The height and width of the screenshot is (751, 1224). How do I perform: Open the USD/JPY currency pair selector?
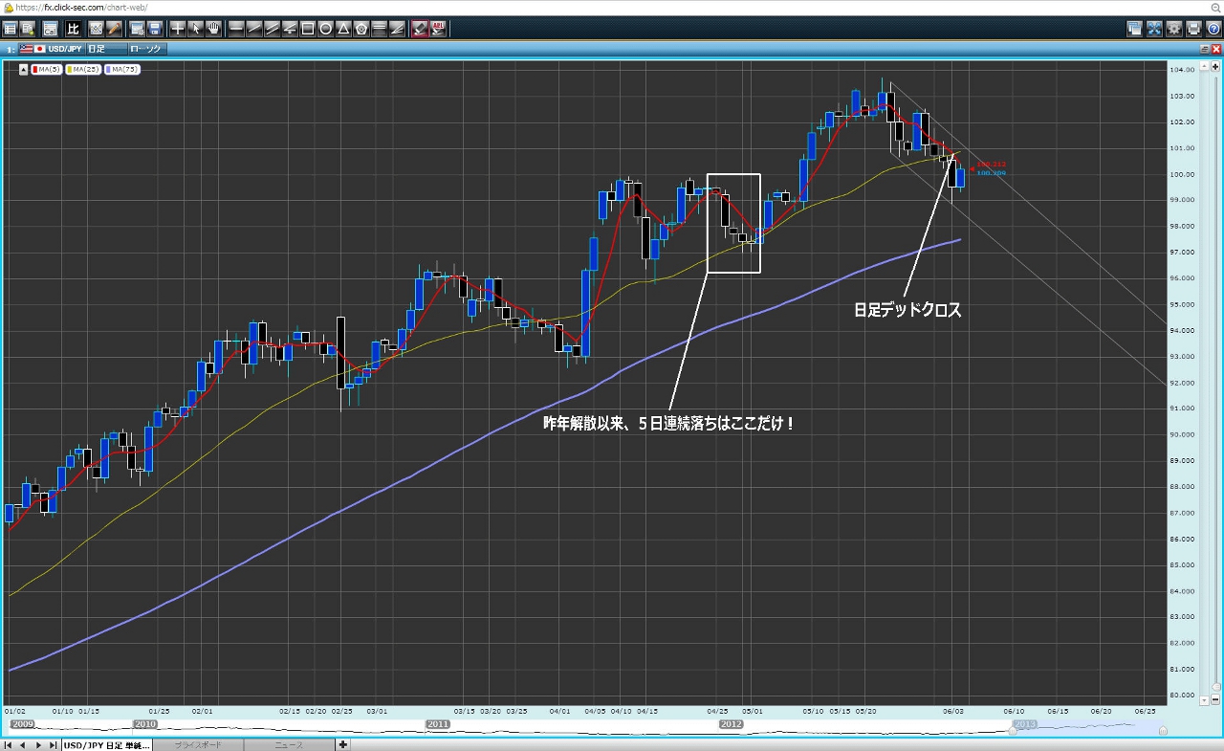[x=59, y=48]
